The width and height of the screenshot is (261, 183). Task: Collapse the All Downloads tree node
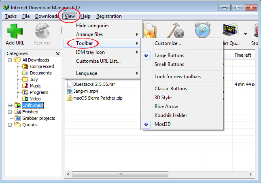click(x=10, y=60)
